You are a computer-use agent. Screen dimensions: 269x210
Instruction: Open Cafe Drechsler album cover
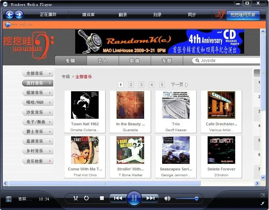coord(221,105)
